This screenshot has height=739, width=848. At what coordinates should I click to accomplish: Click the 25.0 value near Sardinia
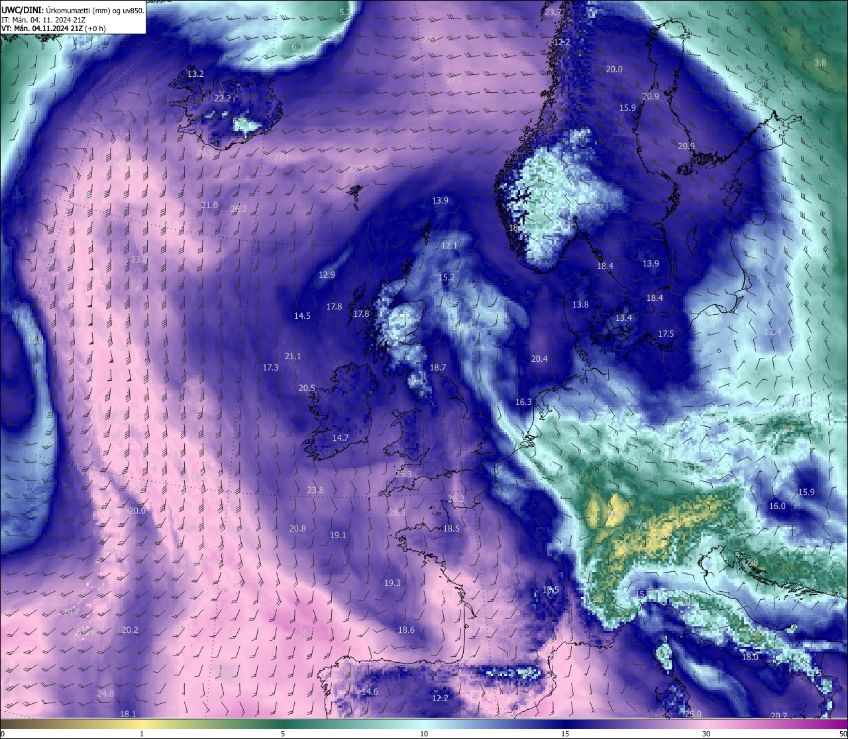tap(693, 714)
